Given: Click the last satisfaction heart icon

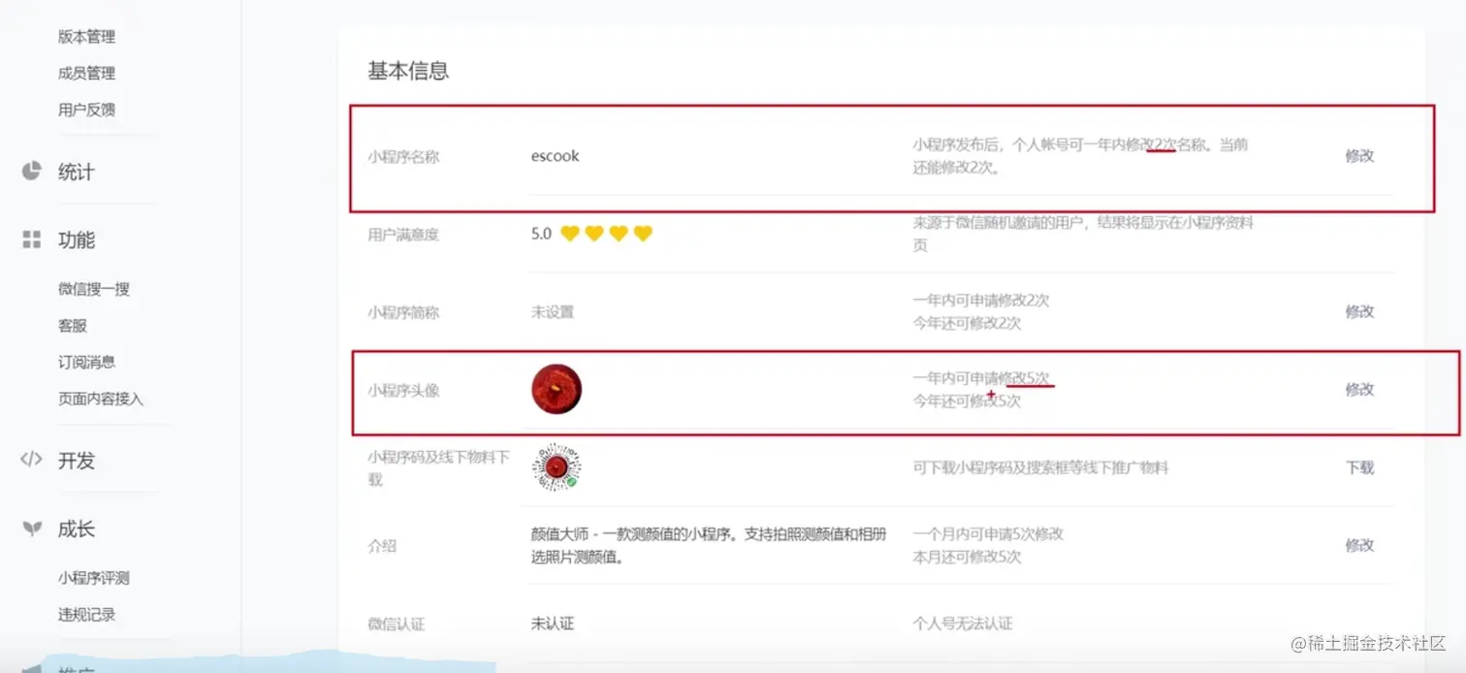Looking at the screenshot, I should point(643,234).
